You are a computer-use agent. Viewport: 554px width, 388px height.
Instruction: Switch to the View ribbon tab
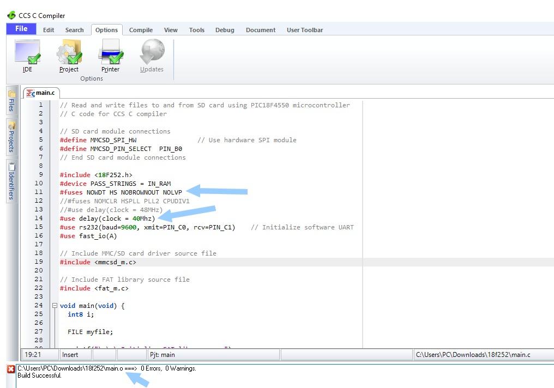coord(171,30)
